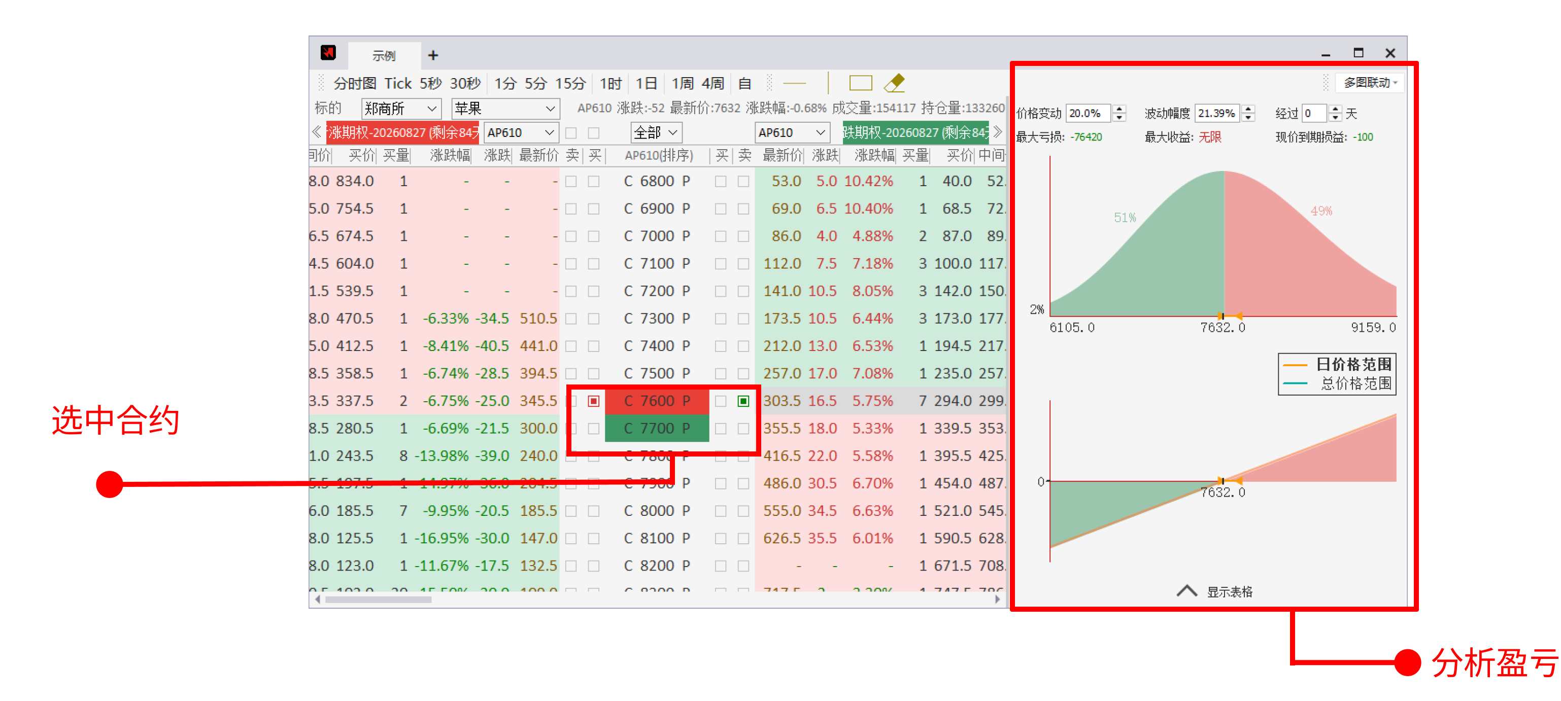Select the 30秒 chart period
Viewport: 1561px width, 701px height.
pyautogui.click(x=465, y=83)
